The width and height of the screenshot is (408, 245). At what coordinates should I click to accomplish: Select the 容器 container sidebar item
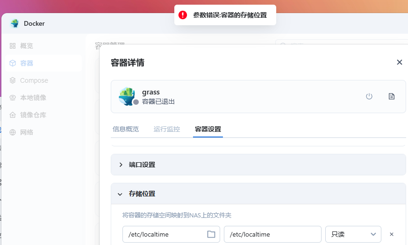click(x=26, y=63)
